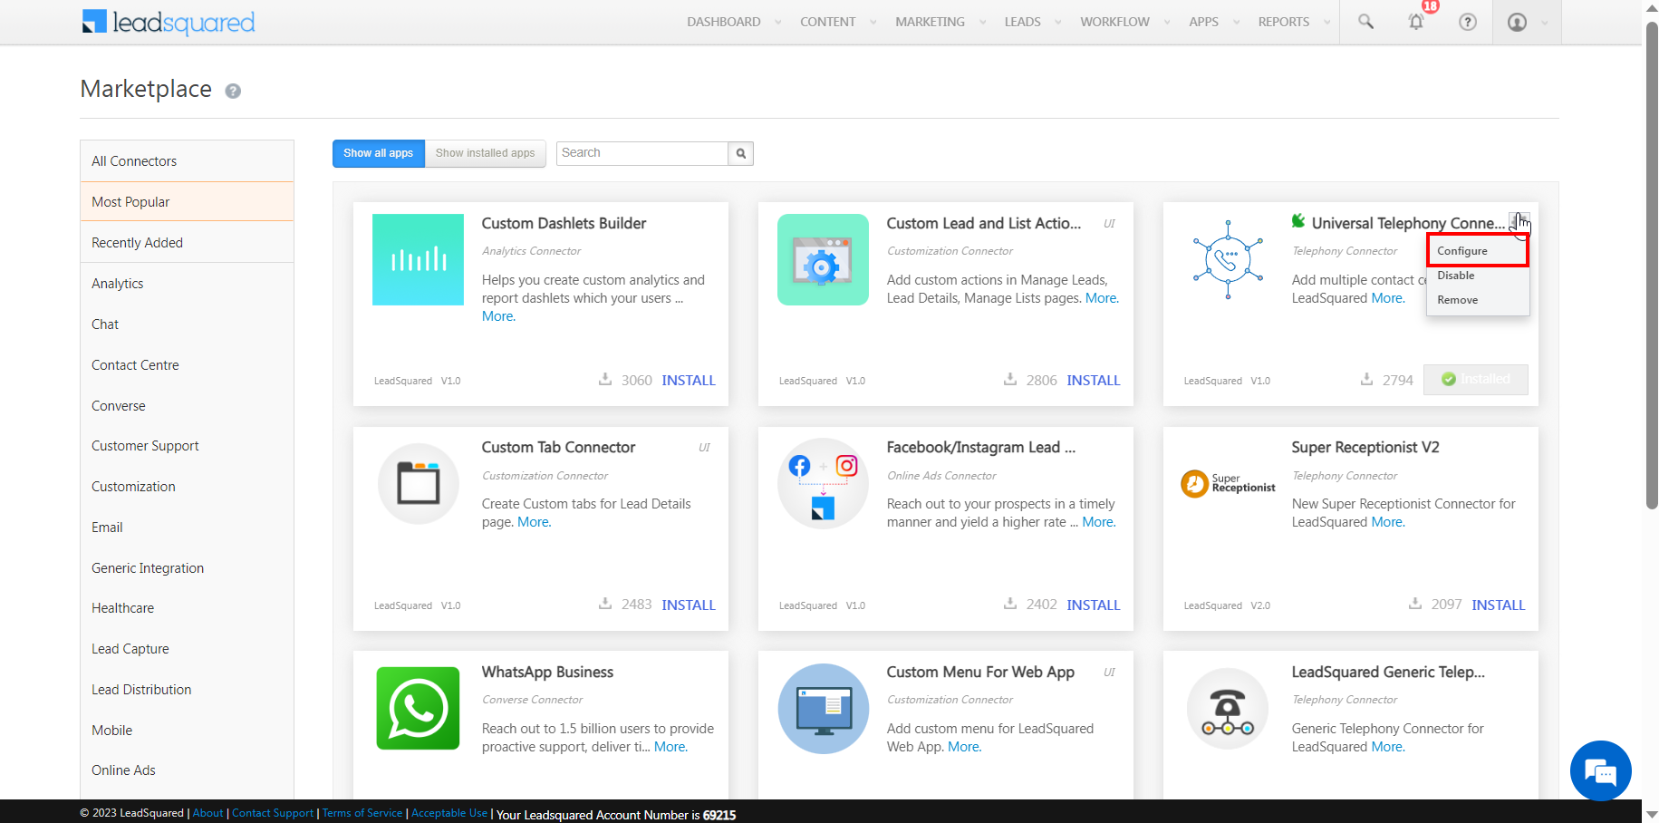Screen dimensions: 1659x823
Task: Open the Generic Integration category
Action: point(187,568)
